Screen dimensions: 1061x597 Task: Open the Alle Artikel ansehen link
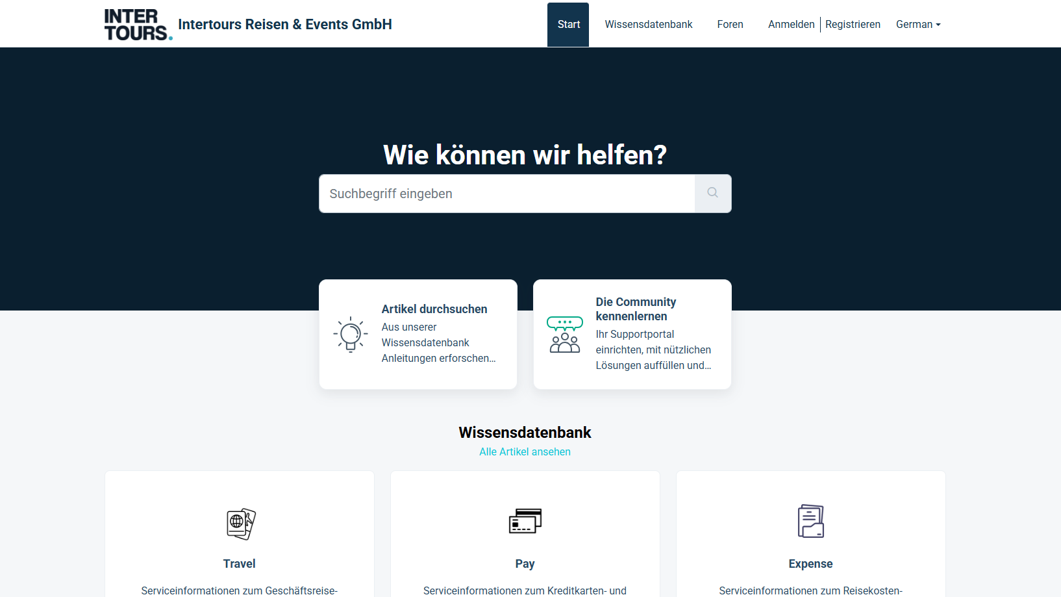pos(525,452)
